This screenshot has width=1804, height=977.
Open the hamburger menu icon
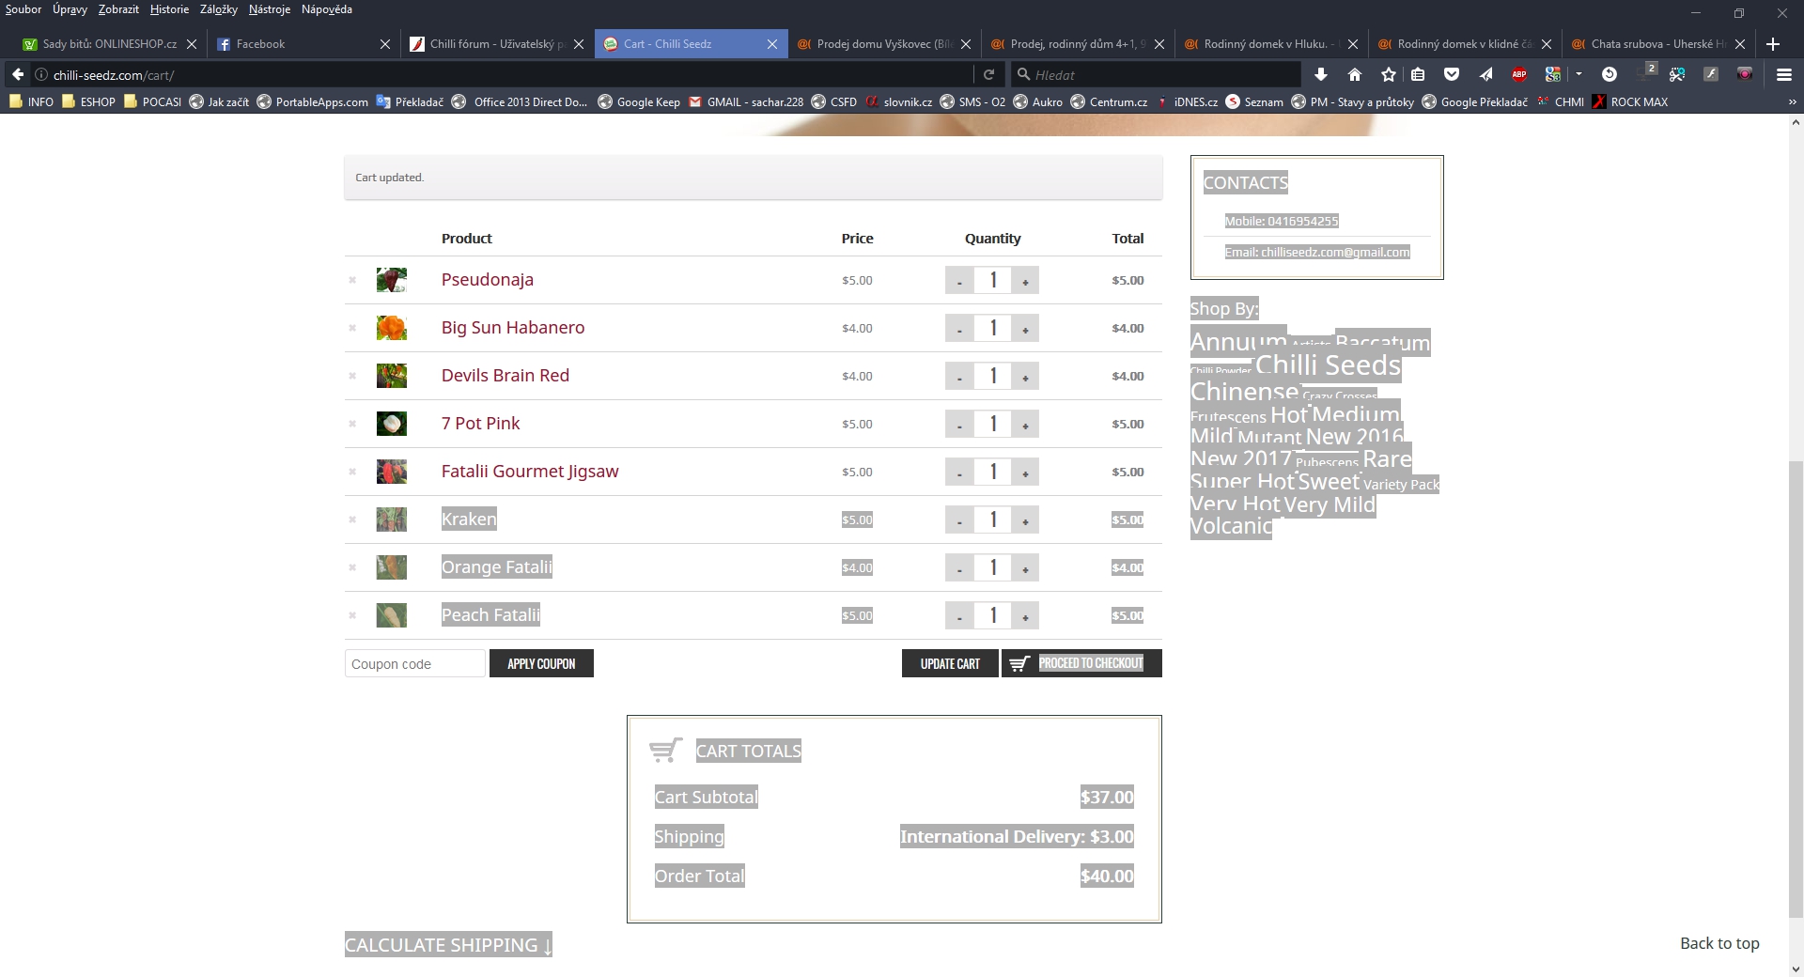click(1783, 74)
